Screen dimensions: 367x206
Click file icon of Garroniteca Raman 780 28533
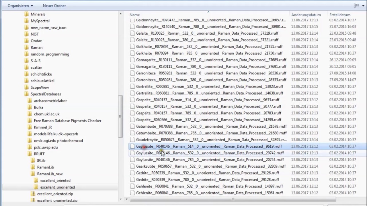[x=132, y=80]
